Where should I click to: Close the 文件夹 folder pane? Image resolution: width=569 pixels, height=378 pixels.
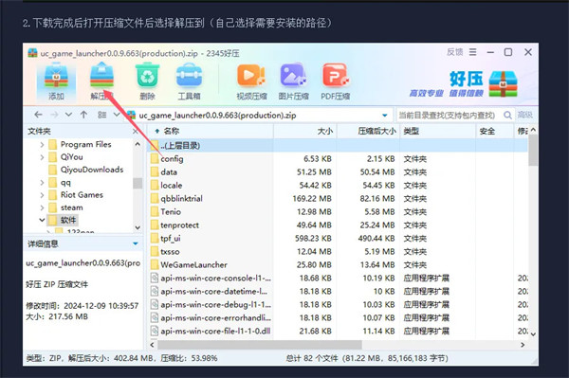click(136, 131)
